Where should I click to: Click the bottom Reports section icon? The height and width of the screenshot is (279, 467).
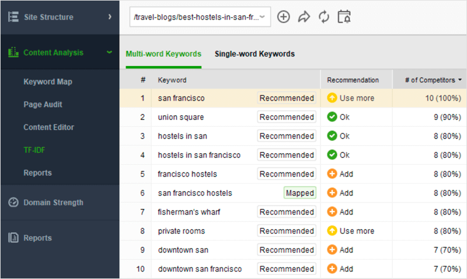click(x=13, y=238)
